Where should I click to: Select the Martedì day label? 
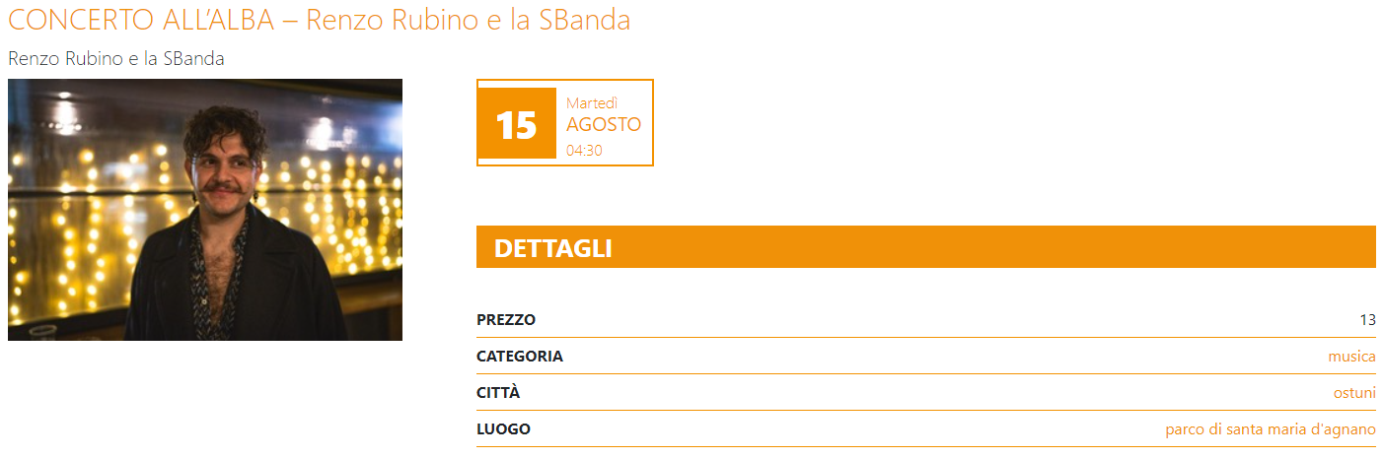(592, 103)
